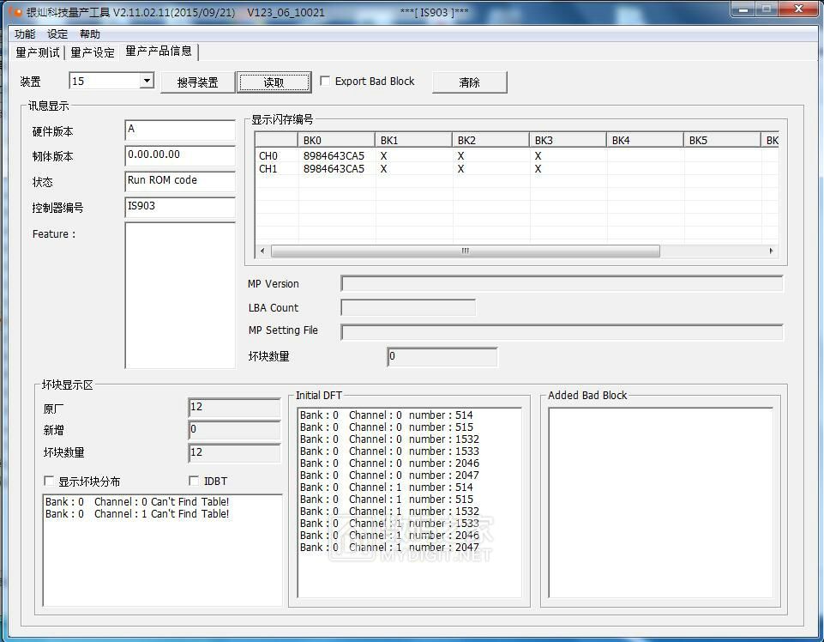Select 'Channel : 1 number : 2047' entry

pos(389,548)
